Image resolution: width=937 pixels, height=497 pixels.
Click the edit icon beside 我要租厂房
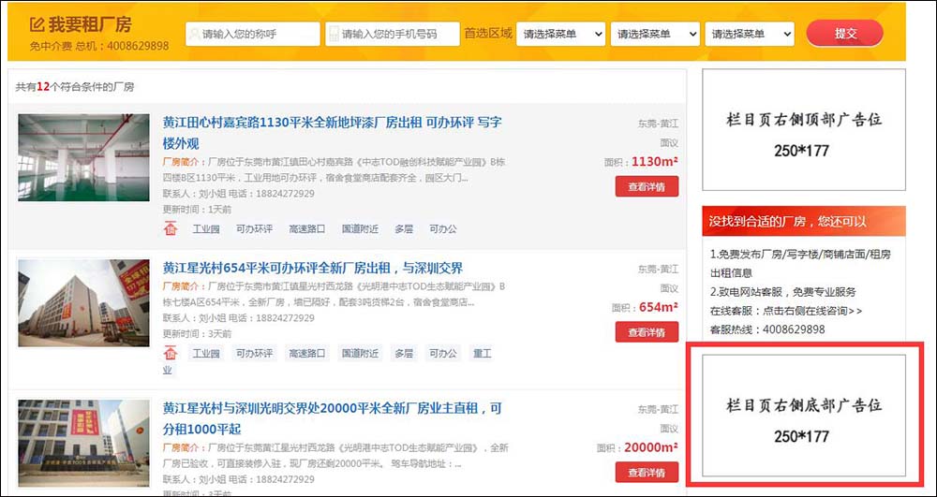[37, 25]
